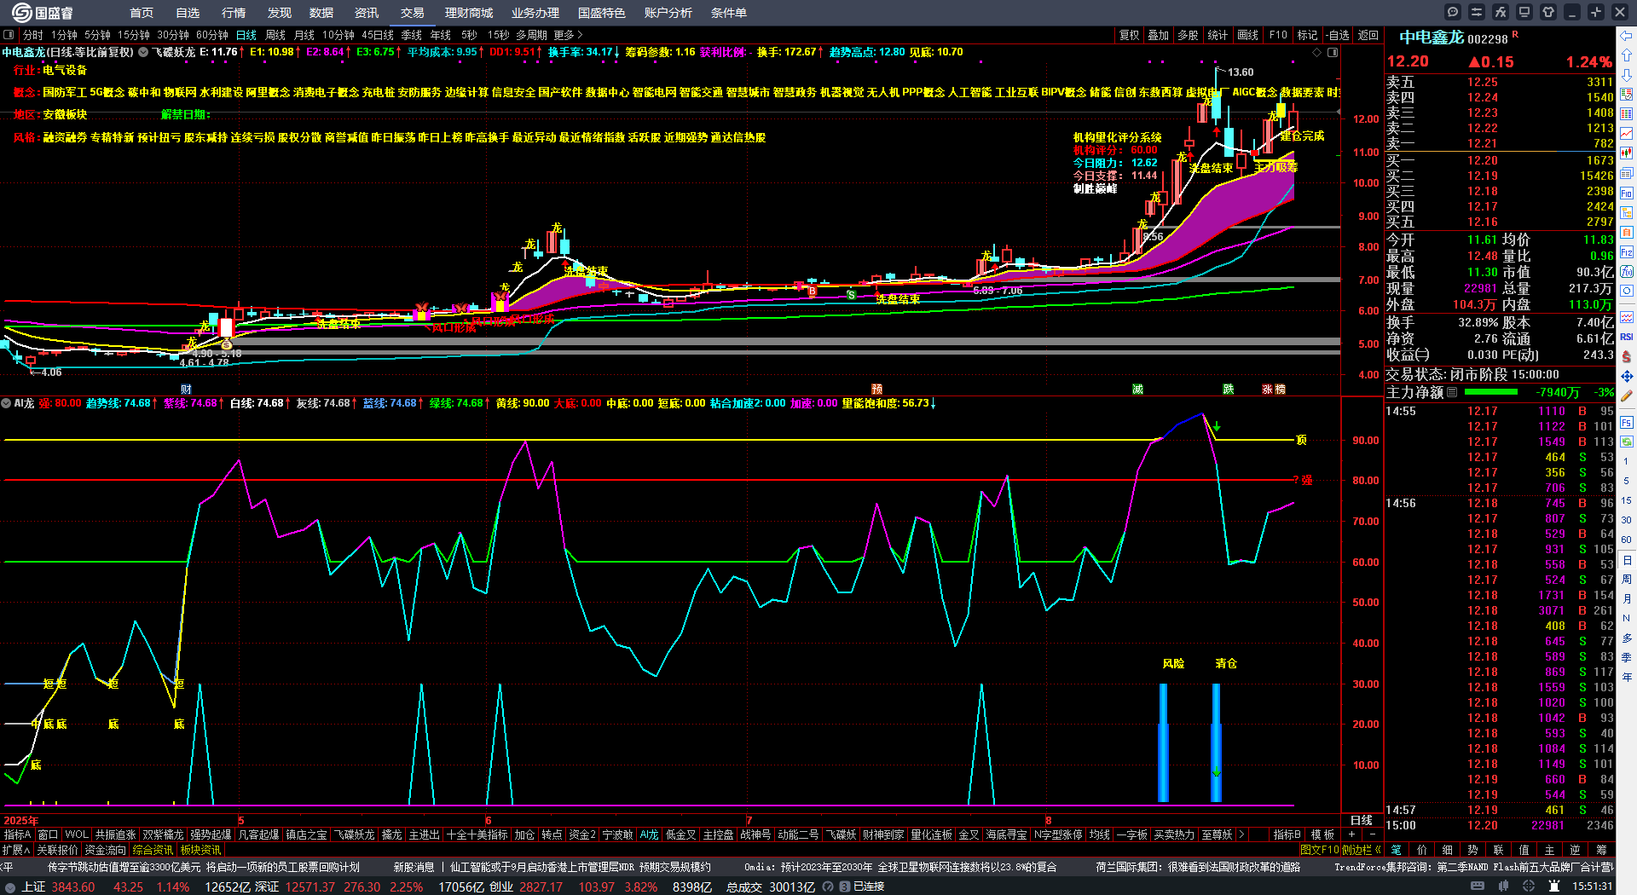Click the alarm siren icon in status bar

pyautogui.click(x=1554, y=886)
